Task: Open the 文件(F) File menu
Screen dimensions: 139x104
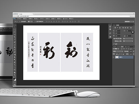Action: [x=19, y=19]
